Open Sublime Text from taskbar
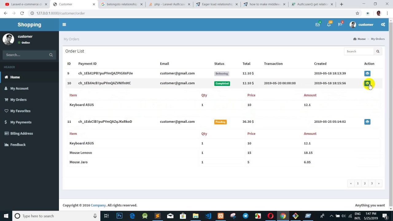This screenshot has width=393, height=221. (158, 216)
